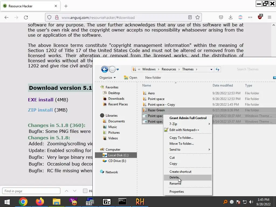This screenshot has height=207, width=276.
Task: Refresh the Themes folder view
Action: pos(218,69)
